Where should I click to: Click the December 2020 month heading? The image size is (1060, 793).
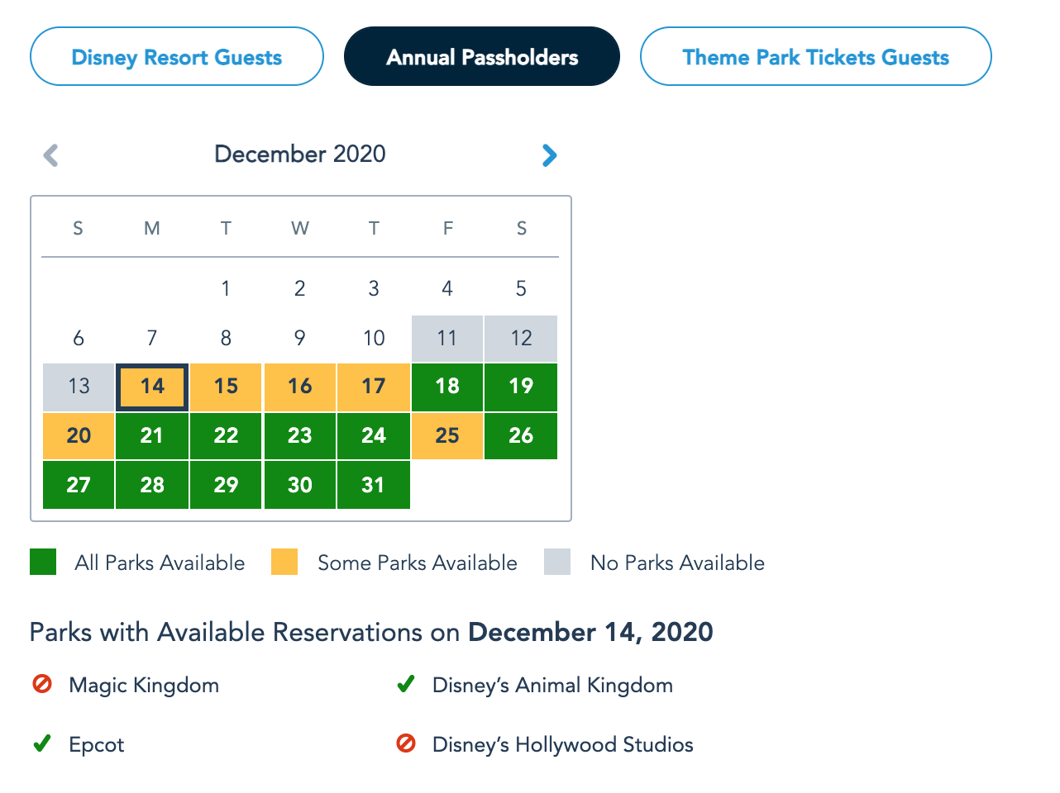coord(300,154)
